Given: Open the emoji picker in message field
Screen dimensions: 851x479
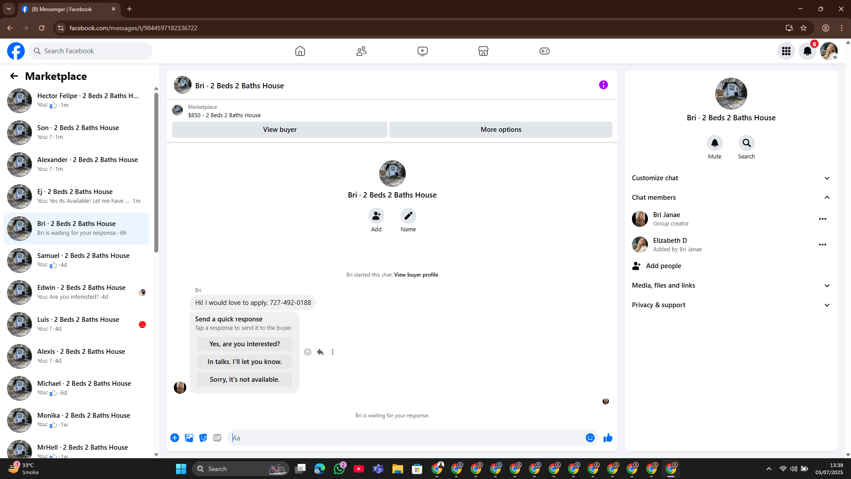Looking at the screenshot, I should [590, 438].
